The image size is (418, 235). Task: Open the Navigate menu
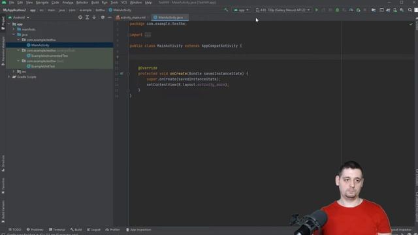42,3
